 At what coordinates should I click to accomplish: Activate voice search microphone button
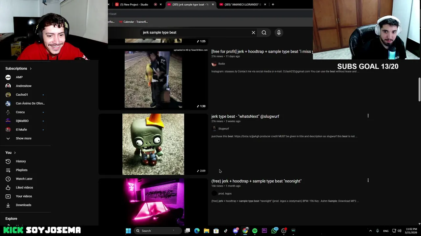279,32
